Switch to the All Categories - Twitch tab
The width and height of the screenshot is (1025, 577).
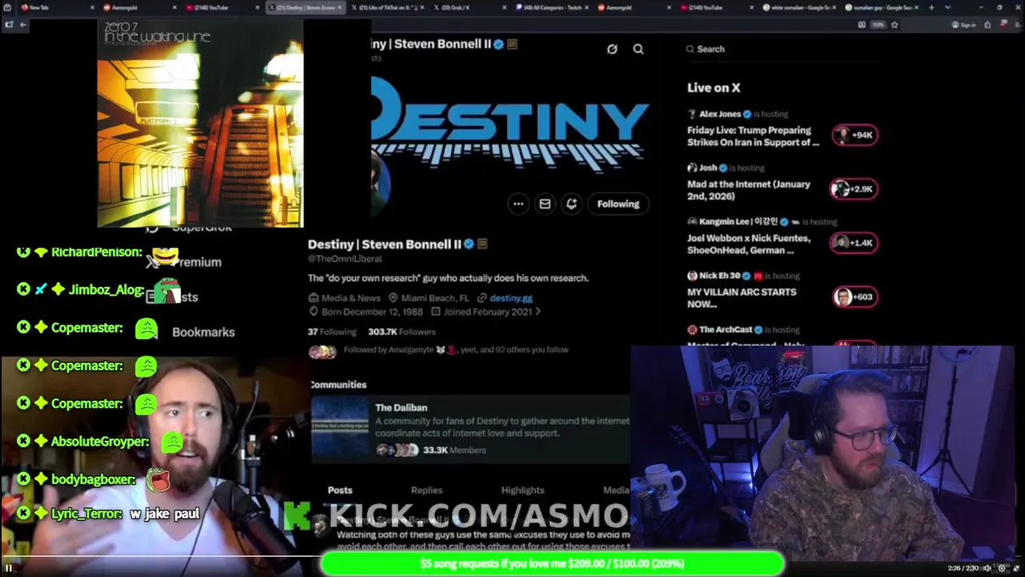click(x=551, y=7)
